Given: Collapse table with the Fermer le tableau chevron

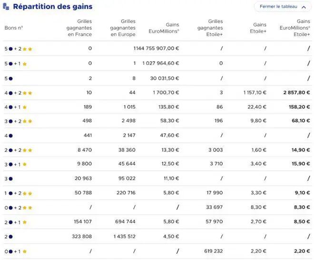Looking at the screenshot, I should (304, 7).
